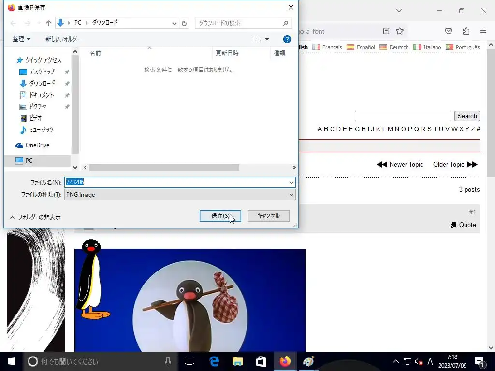Go to Newer Topic link
The height and width of the screenshot is (371, 495).
coord(400,164)
